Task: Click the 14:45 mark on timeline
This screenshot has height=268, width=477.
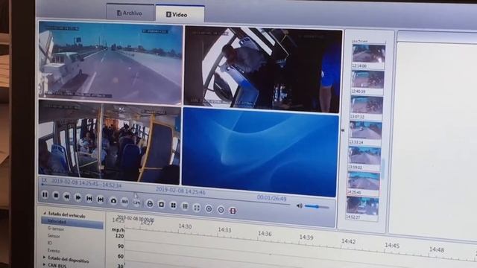Action: [392, 245]
